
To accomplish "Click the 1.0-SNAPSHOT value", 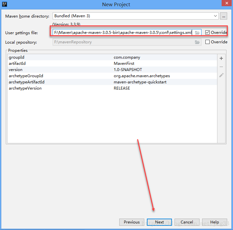I will 128,70.
